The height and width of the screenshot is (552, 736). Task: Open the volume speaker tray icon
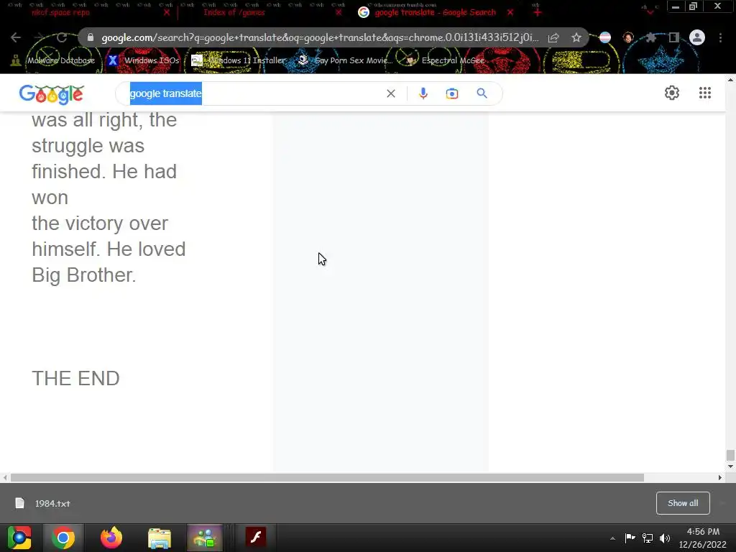point(665,538)
